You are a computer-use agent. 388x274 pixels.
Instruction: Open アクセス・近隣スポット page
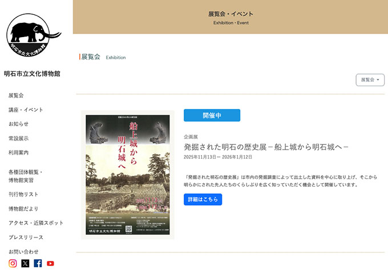pos(36,223)
